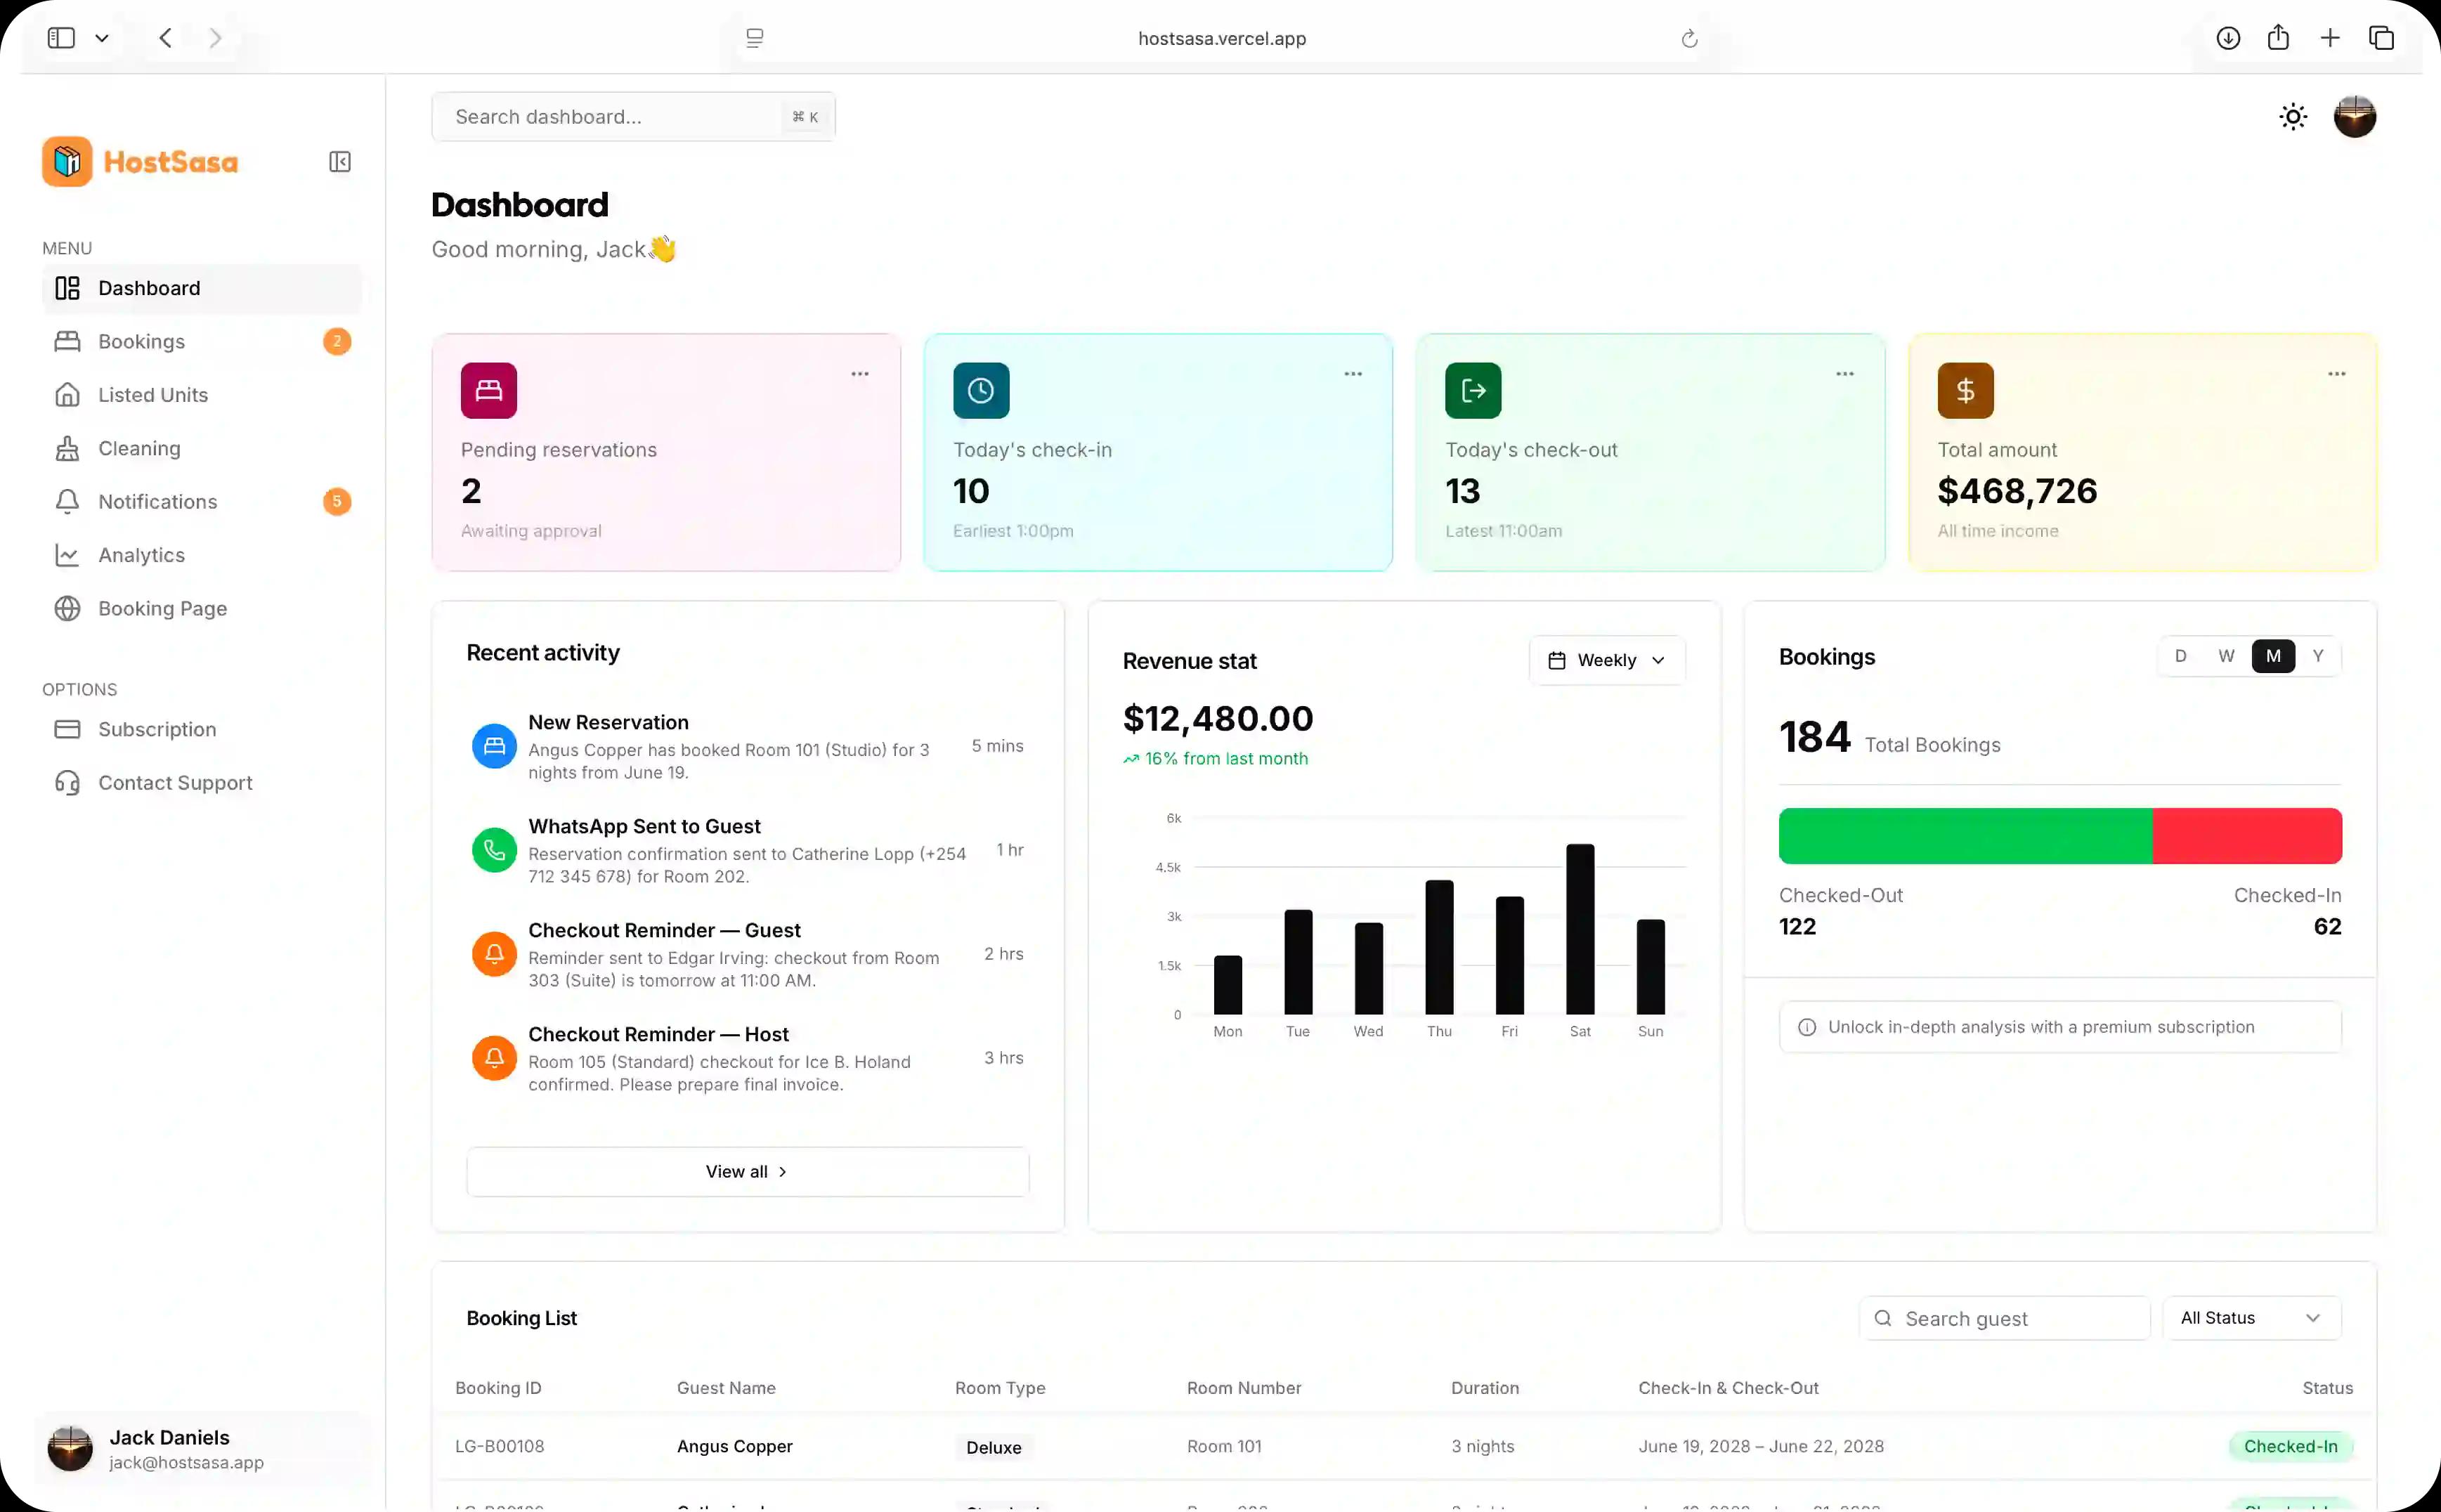Click the clock icon on Today's check-in card

[x=981, y=390]
